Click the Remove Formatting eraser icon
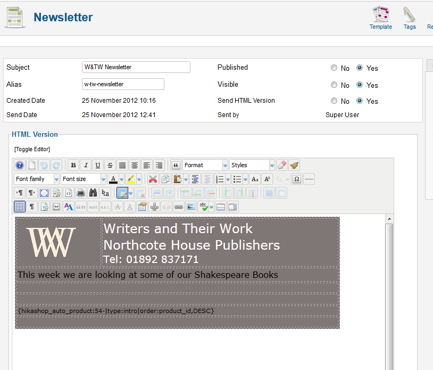433x370 pixels. [282, 165]
